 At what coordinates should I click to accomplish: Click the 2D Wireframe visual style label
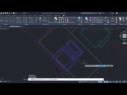4,29
